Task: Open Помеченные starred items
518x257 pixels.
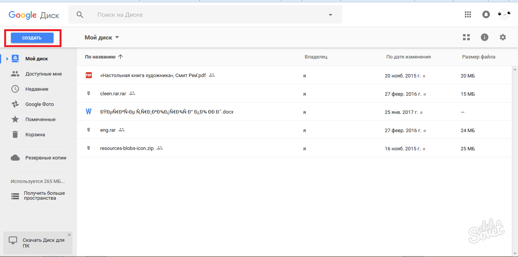Action: 40,120
